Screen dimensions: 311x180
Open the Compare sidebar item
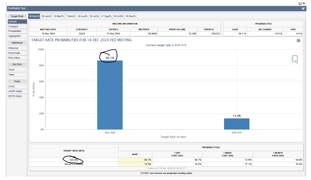tap(17, 26)
